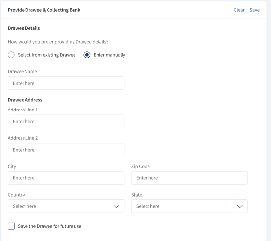
Task: Click the Address Line 1 text field
Action: 66,121
